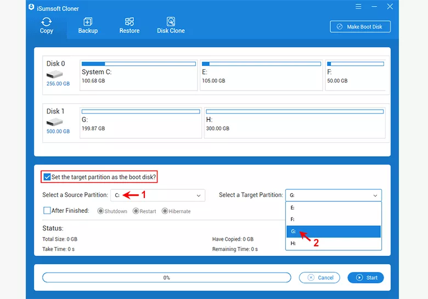
Task: Click the Start button
Action: pos(366,278)
